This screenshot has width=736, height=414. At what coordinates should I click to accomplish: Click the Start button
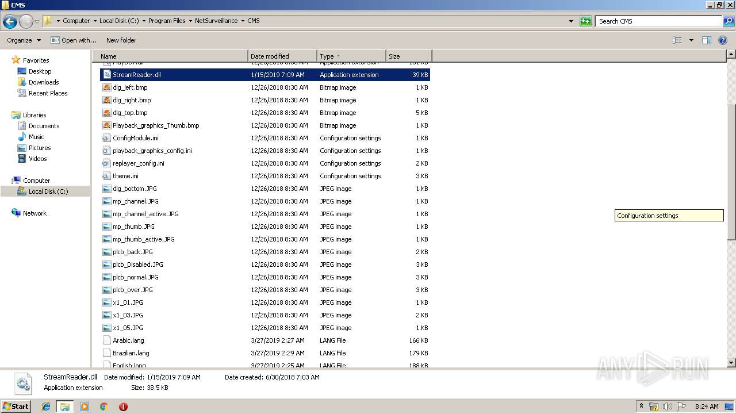[x=16, y=406]
